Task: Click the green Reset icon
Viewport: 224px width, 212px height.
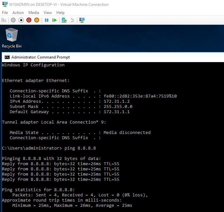Action: [54, 20]
